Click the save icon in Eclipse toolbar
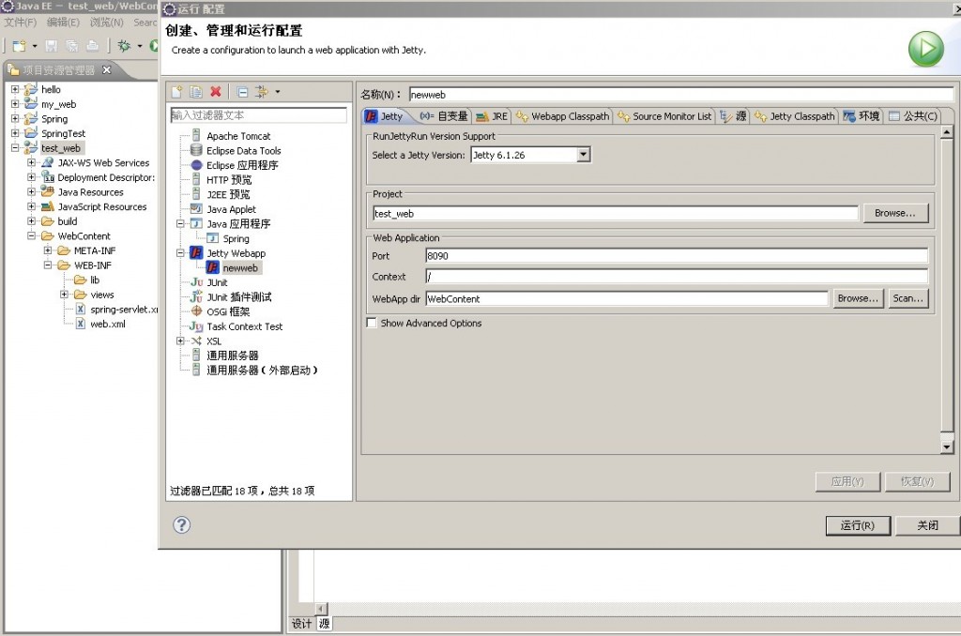 (51, 46)
